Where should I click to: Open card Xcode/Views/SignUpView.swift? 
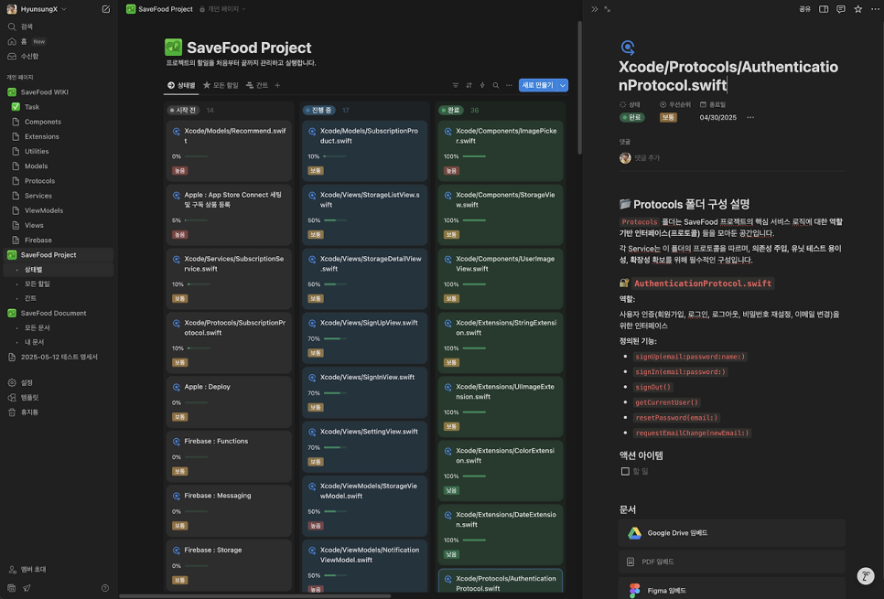[x=365, y=337]
